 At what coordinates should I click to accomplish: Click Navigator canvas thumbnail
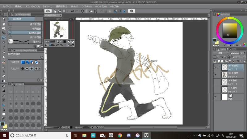pos(59,30)
